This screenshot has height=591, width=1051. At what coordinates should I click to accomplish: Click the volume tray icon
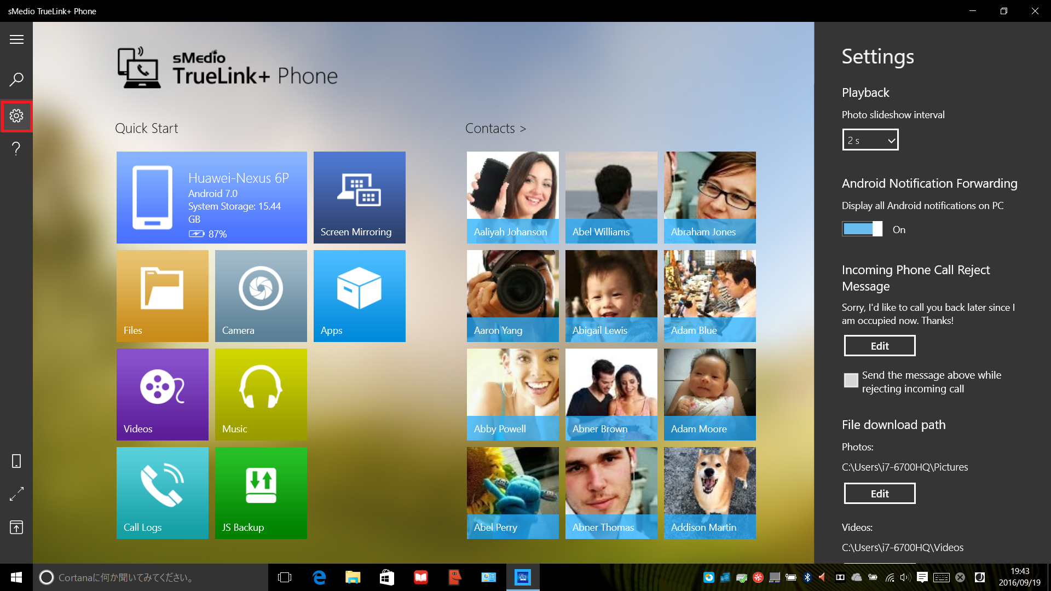pyautogui.click(x=905, y=577)
